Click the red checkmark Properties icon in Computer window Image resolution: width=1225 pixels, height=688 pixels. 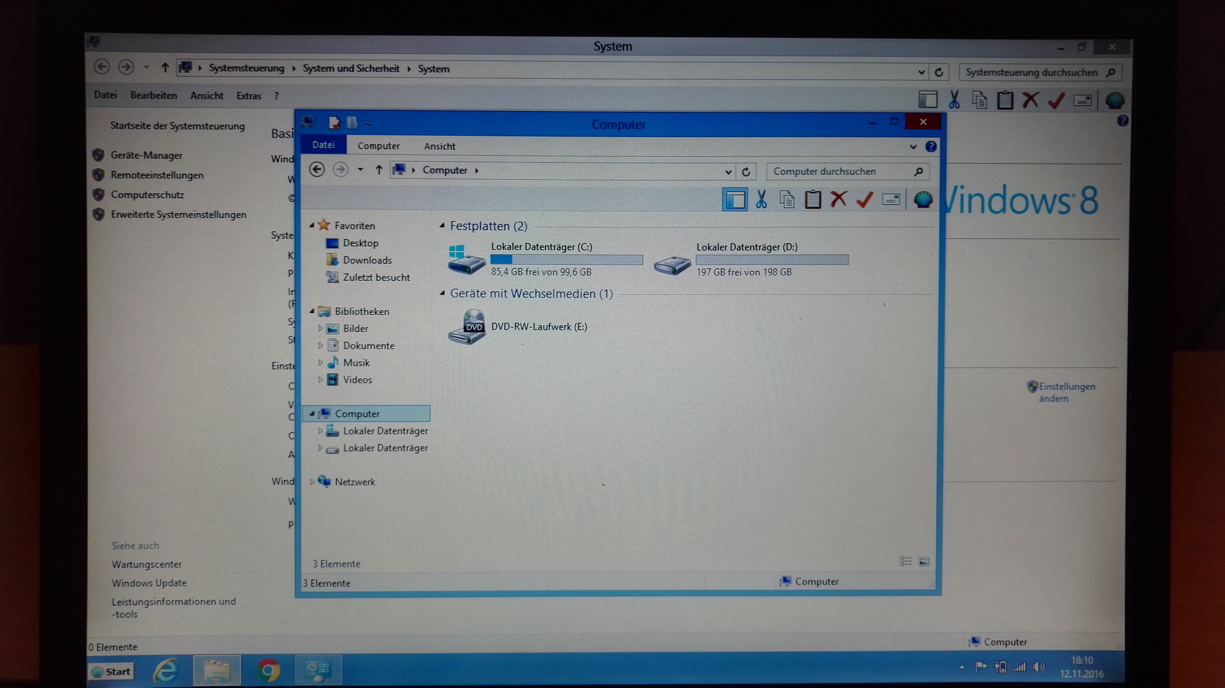[x=865, y=200]
